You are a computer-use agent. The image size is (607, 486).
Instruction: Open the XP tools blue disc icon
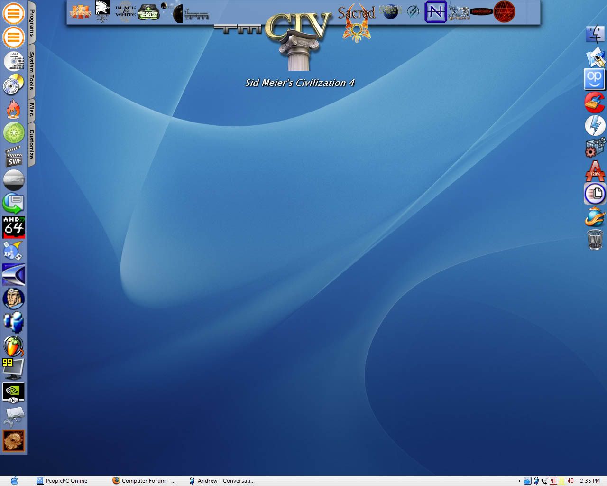click(14, 251)
